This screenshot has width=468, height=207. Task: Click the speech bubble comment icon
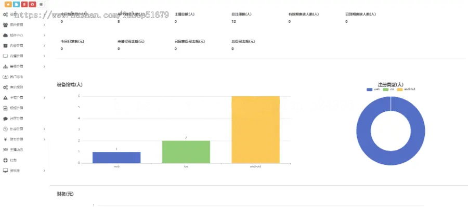click(x=5, y=119)
